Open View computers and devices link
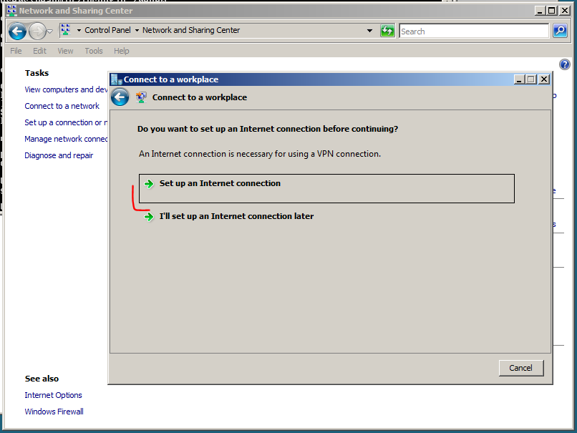Image resolution: width=577 pixels, height=433 pixels. pyautogui.click(x=66, y=89)
